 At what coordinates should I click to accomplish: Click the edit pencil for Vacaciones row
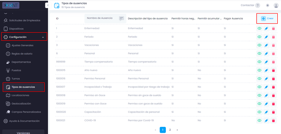[x=266, y=45]
